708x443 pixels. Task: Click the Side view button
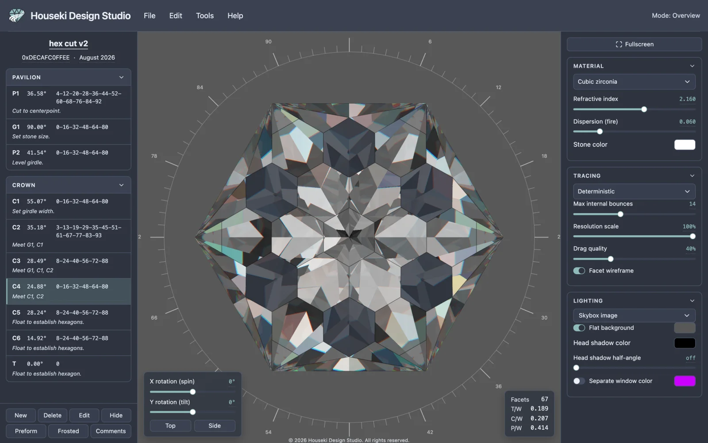click(215, 426)
